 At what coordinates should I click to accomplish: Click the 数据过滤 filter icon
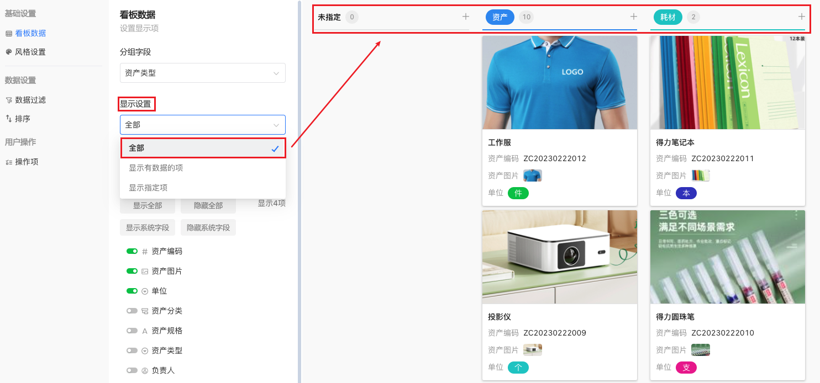pyautogui.click(x=8, y=100)
